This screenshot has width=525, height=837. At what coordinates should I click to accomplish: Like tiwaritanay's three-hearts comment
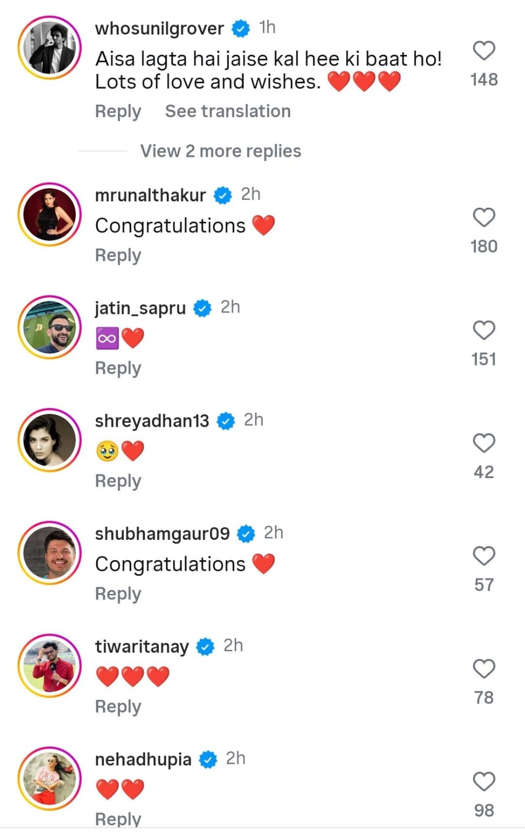484,669
